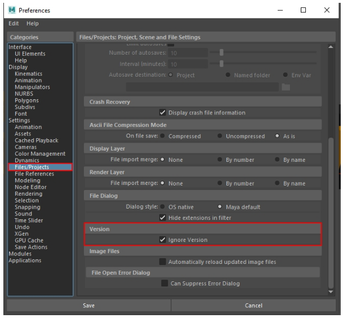Toggle Display crash file information checkbox

click(x=163, y=113)
